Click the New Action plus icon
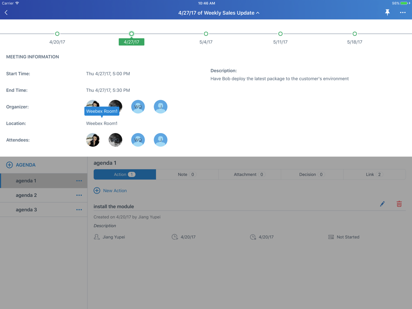 97,190
